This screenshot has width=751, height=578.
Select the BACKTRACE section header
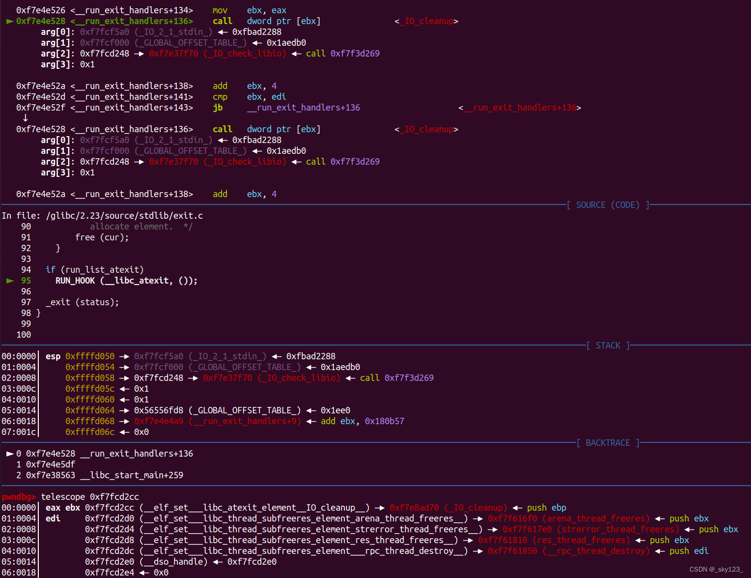[608, 443]
